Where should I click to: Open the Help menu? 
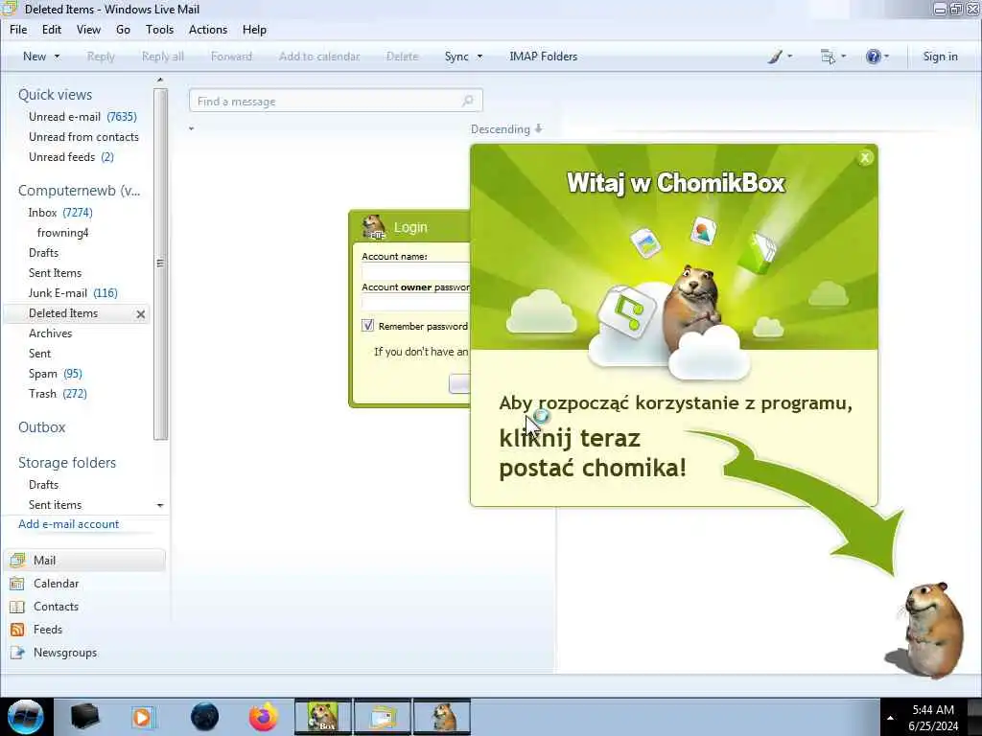254,30
